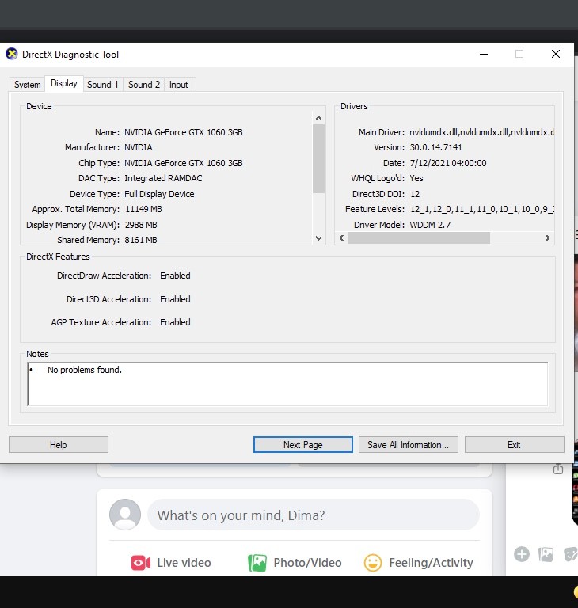Select the Display tab
Image resolution: width=578 pixels, height=608 pixels.
(64, 83)
